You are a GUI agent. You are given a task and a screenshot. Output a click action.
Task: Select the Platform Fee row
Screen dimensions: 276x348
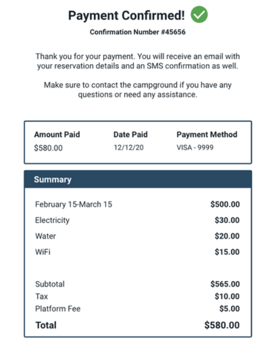point(137,308)
